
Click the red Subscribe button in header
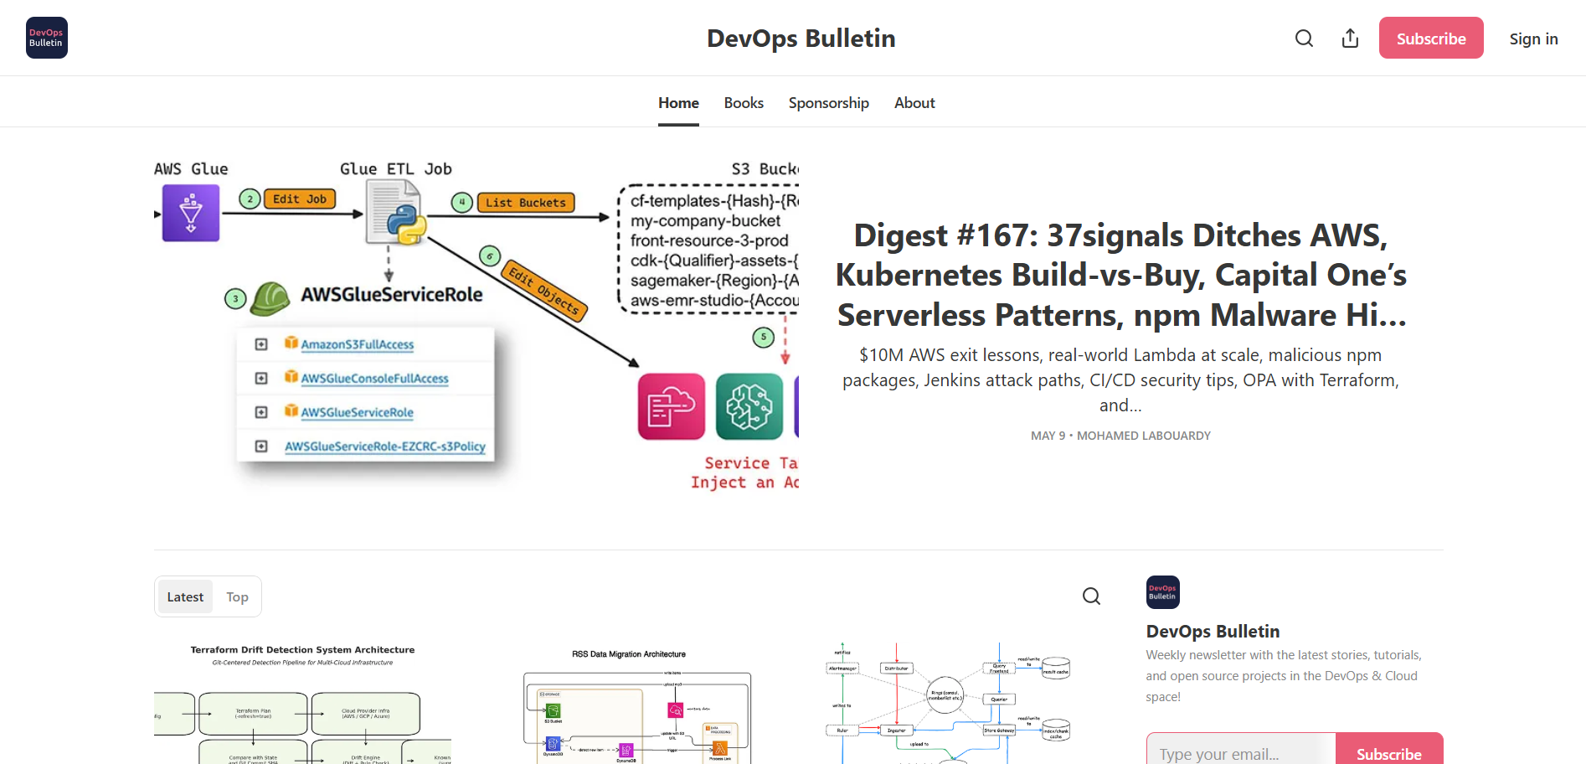(x=1431, y=38)
